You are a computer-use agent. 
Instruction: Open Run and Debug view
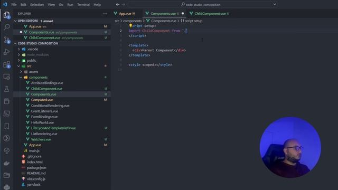point(7,52)
